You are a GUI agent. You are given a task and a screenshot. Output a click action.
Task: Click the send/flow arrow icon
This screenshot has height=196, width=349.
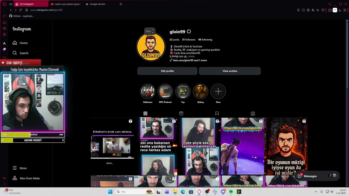[x=318, y=10]
